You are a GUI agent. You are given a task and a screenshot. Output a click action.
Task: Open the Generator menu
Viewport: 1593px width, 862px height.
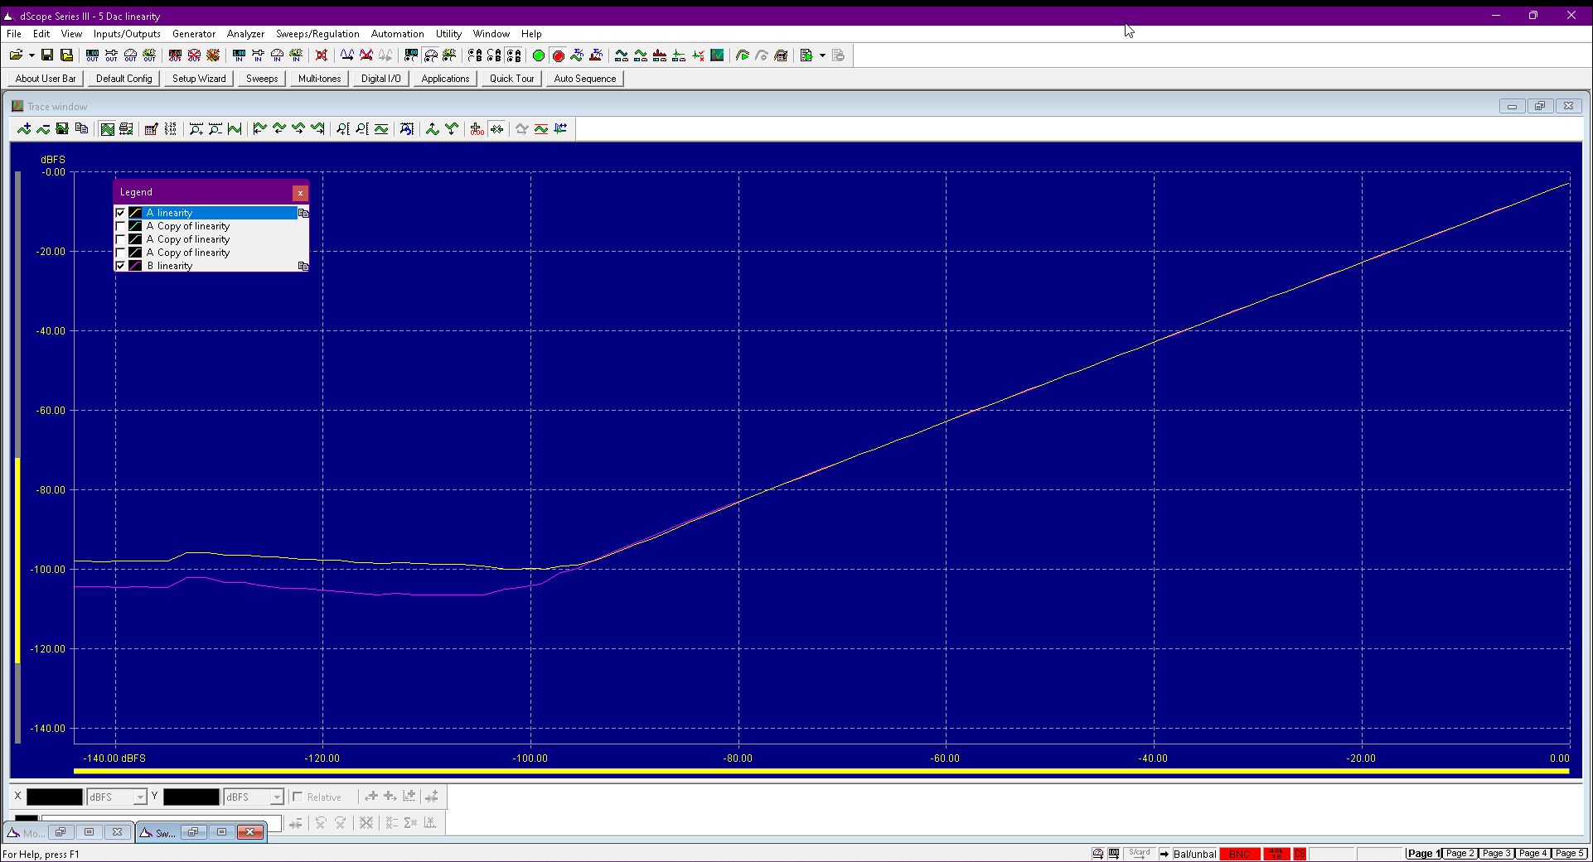click(x=194, y=34)
